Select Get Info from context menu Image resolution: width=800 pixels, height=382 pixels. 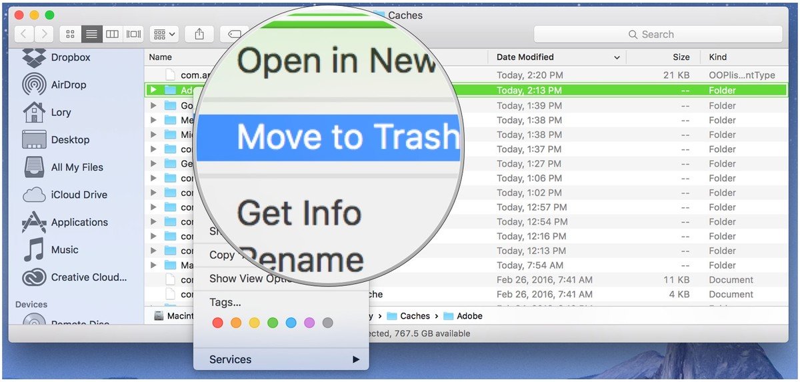click(x=299, y=213)
